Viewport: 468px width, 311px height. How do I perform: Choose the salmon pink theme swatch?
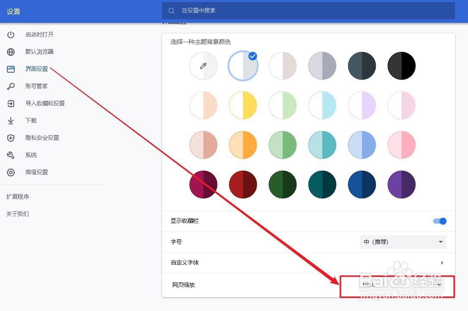click(203, 145)
